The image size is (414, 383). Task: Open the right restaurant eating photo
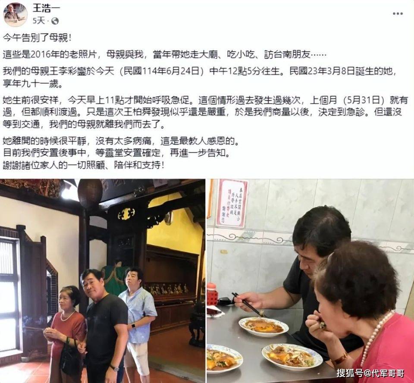(x=310, y=281)
